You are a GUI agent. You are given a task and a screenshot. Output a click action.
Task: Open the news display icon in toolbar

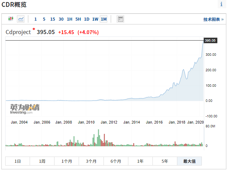(x=120, y=19)
